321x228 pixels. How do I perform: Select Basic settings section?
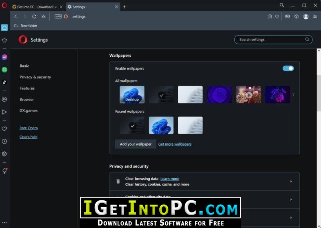tap(24, 66)
